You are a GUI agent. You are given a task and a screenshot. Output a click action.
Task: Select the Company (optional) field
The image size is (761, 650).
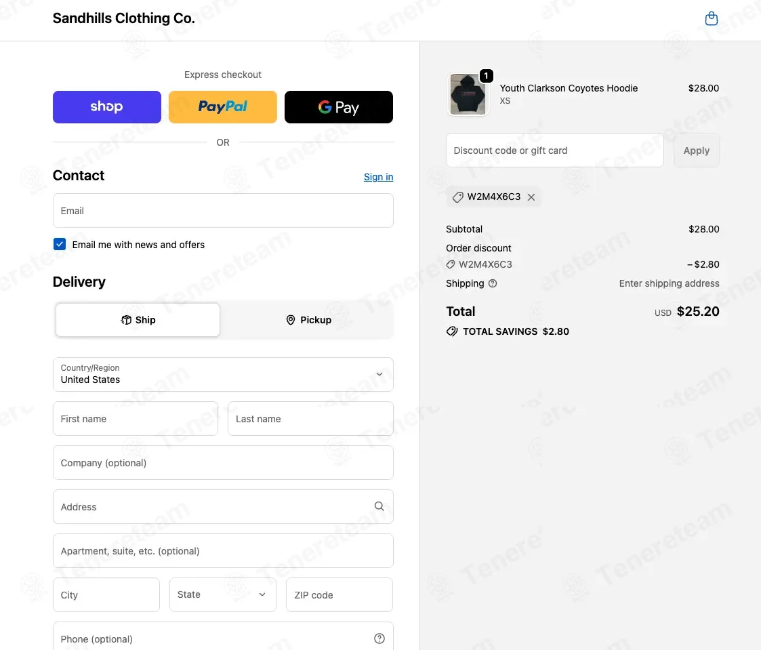pyautogui.click(x=223, y=463)
